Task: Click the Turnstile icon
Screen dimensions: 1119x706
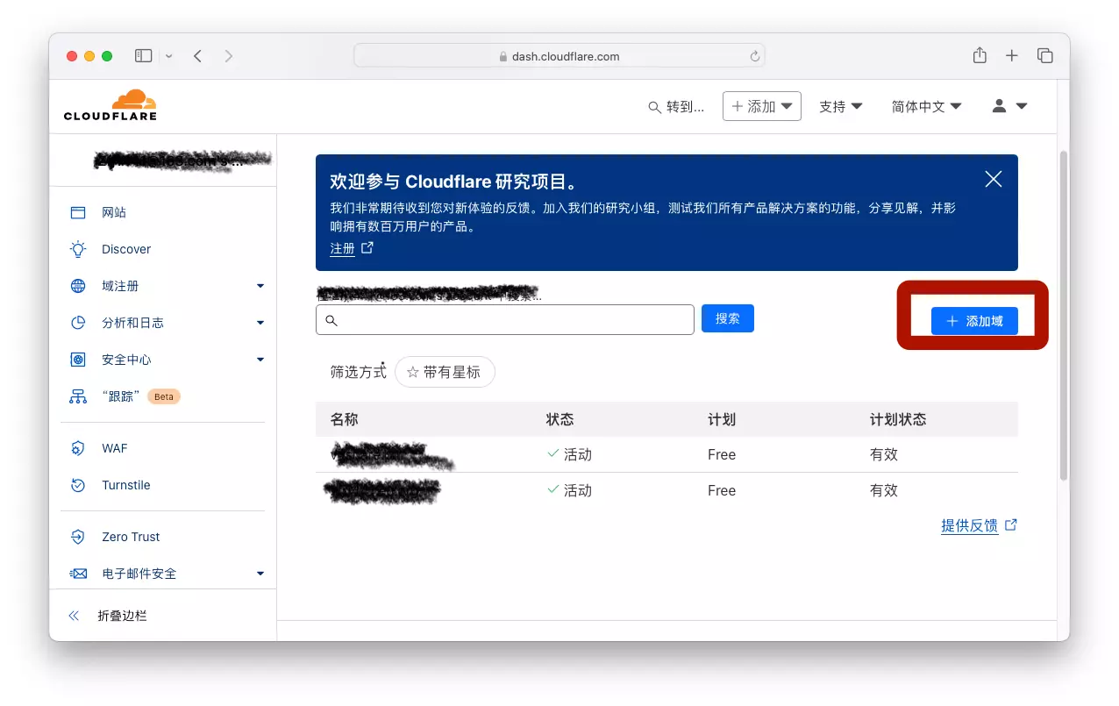Action: pyautogui.click(x=78, y=485)
